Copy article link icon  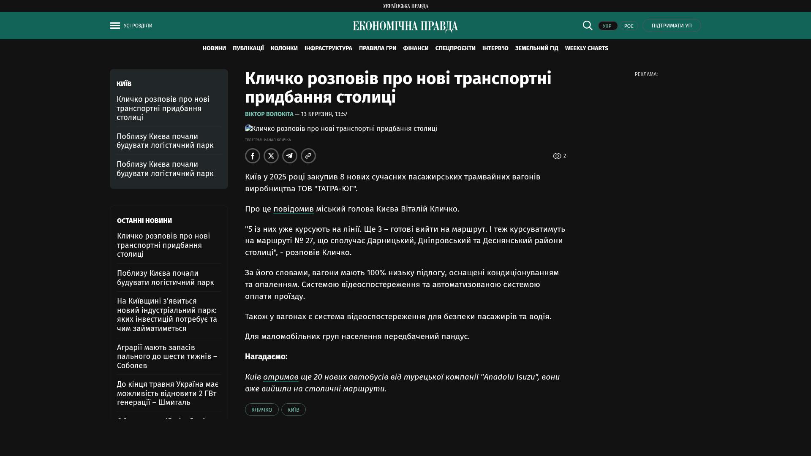pyautogui.click(x=308, y=156)
